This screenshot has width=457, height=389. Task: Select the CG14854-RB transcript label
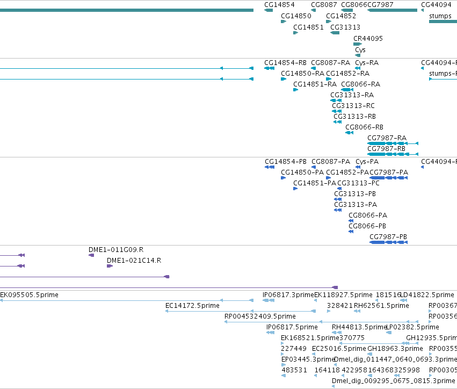pos(285,63)
